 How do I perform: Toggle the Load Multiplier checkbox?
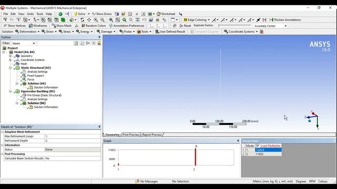point(257,145)
